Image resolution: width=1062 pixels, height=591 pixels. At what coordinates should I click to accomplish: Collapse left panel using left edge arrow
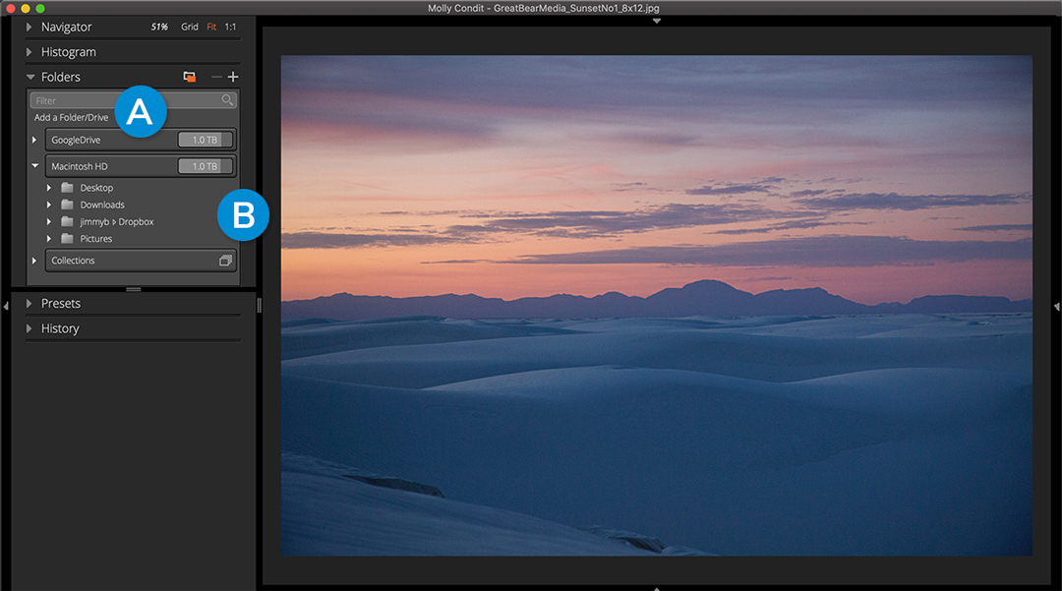pos(6,306)
